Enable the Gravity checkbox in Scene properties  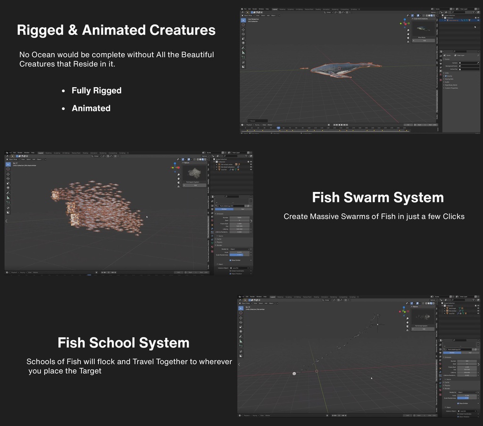pyautogui.click(x=445, y=76)
